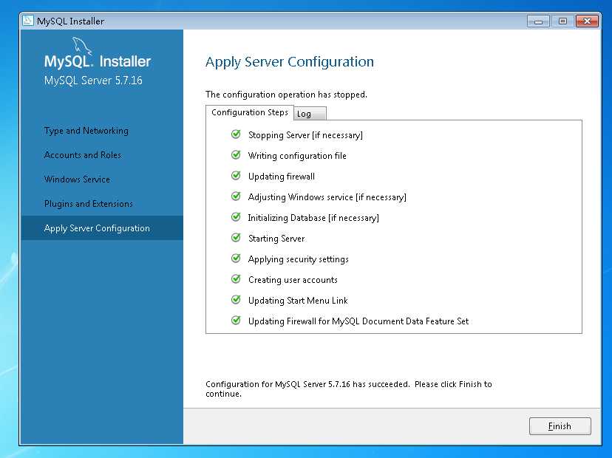Click check icon for Updating Start Menu Link
The width and height of the screenshot is (612, 458).
[236, 300]
